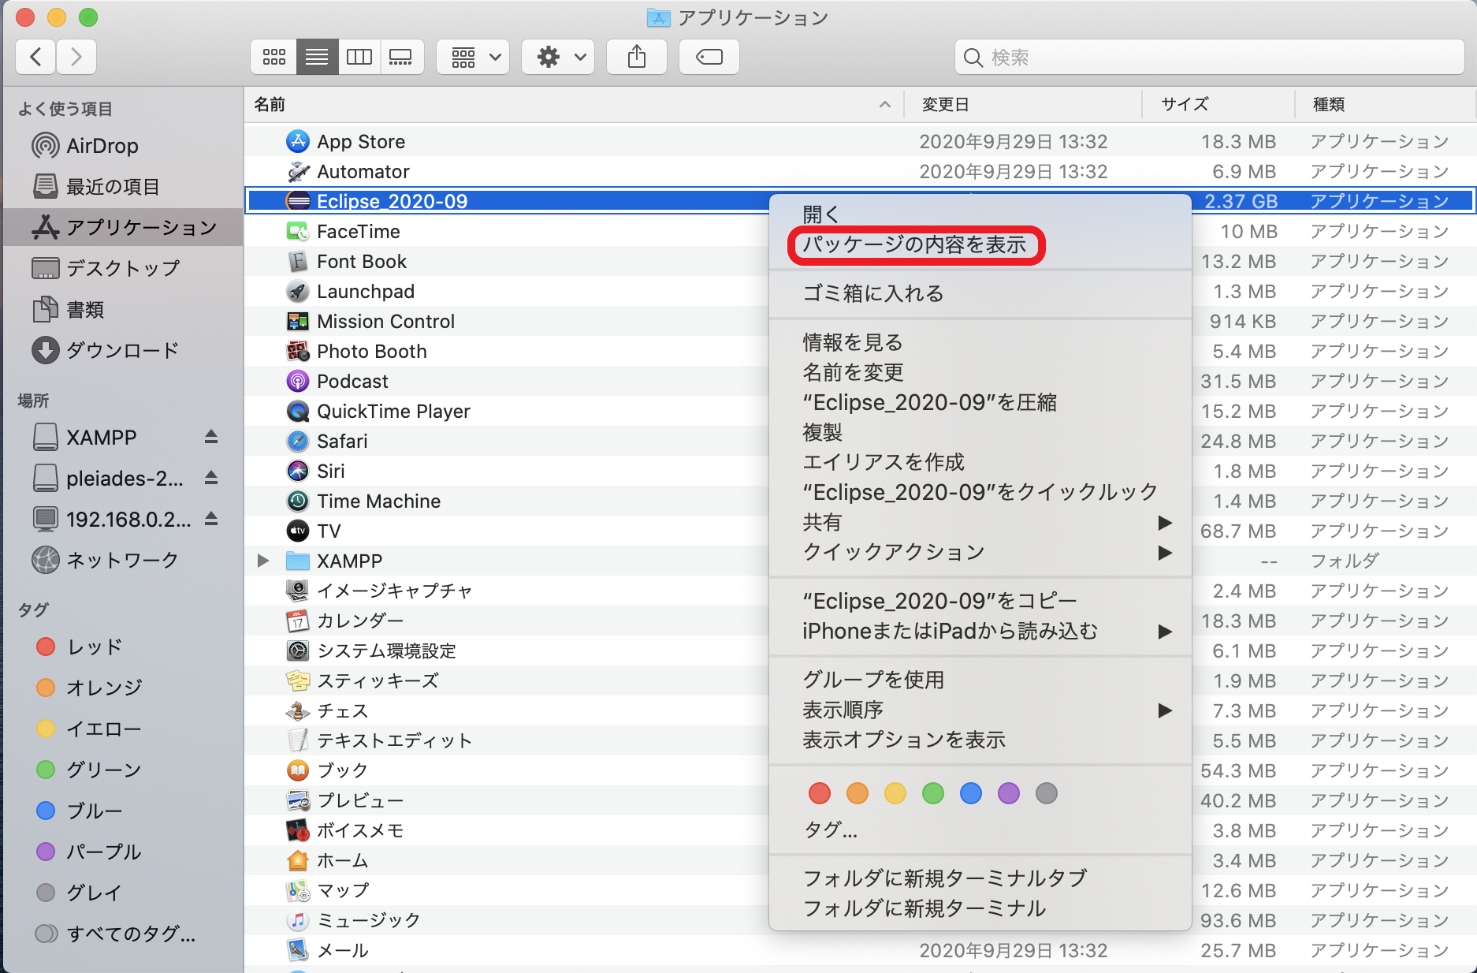The width and height of the screenshot is (1477, 973).
Task: Open the gear action menu
Action: click(x=558, y=57)
